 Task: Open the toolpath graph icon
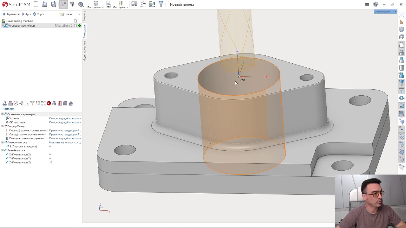(x=143, y=4)
